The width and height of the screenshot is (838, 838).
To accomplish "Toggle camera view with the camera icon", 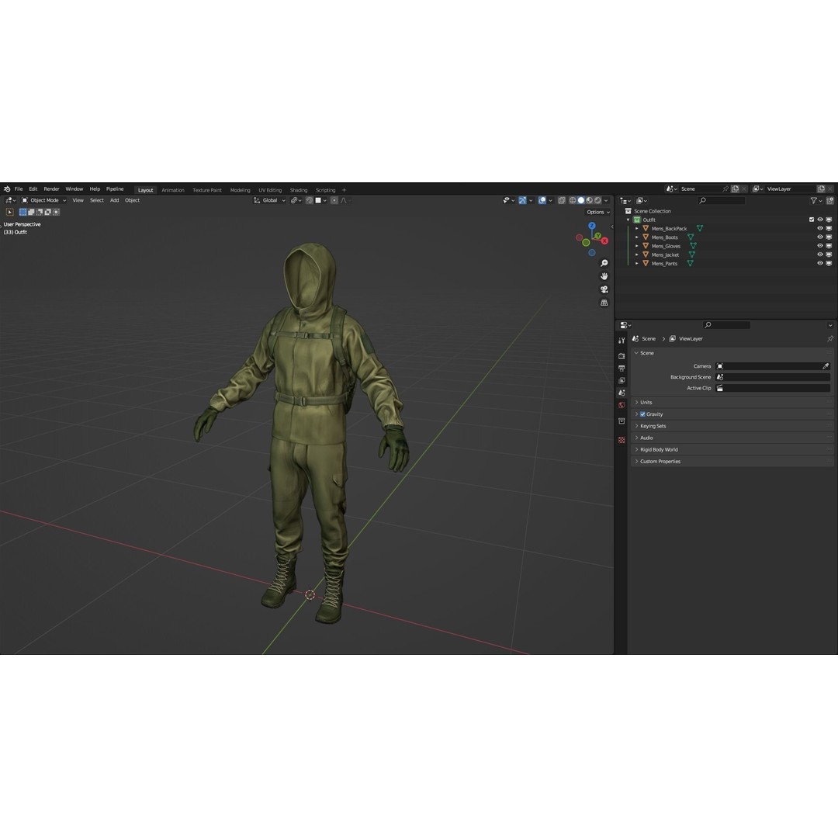I will [x=604, y=289].
